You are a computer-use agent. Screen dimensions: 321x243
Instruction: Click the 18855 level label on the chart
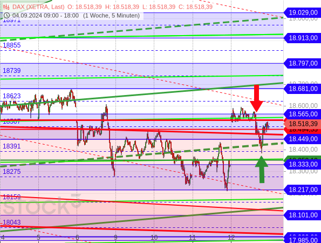pos(12,45)
